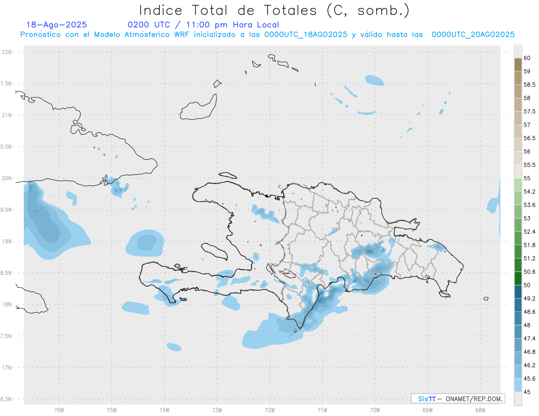Select the beige swatch between 55 and 55.5
Screen dimensions: 539x416
point(518,171)
